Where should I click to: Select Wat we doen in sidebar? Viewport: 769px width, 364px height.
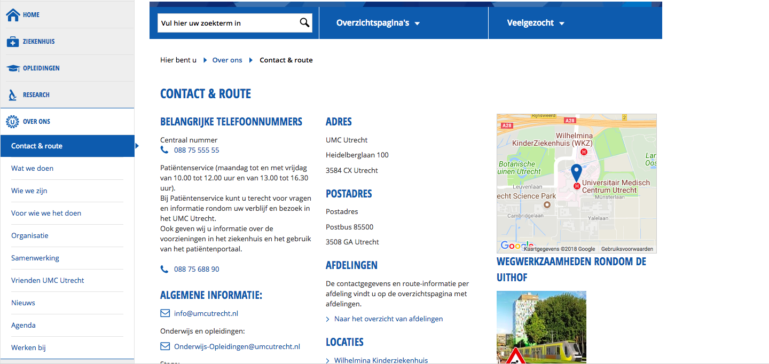33,168
